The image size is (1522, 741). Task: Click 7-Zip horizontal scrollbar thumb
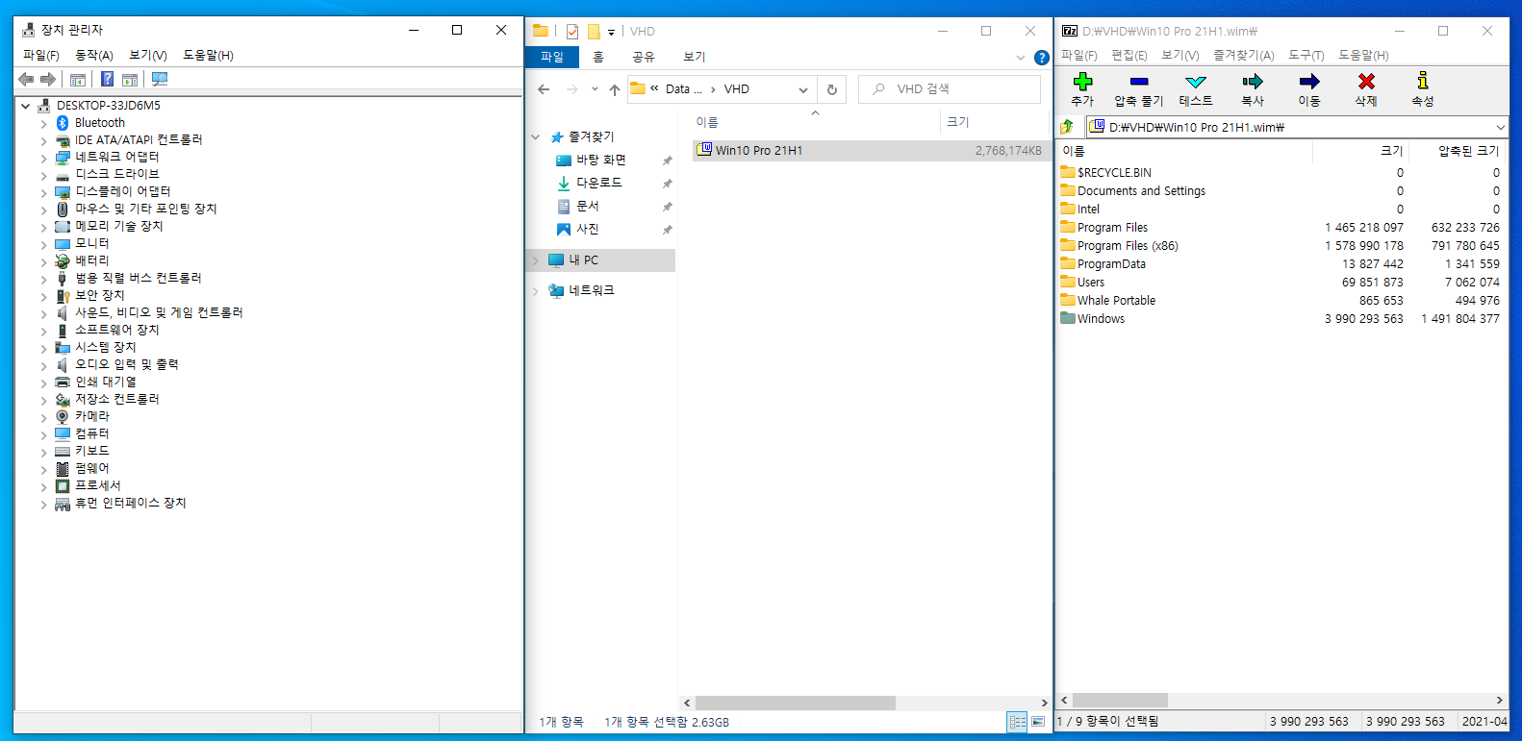click(1120, 700)
